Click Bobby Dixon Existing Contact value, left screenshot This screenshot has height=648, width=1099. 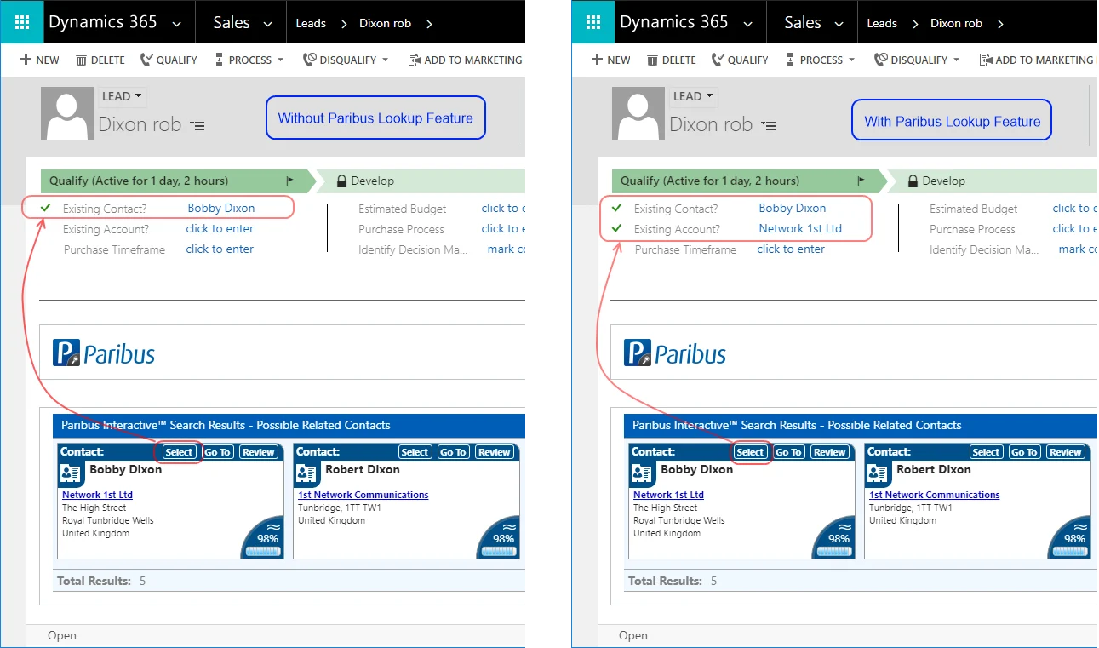(221, 208)
